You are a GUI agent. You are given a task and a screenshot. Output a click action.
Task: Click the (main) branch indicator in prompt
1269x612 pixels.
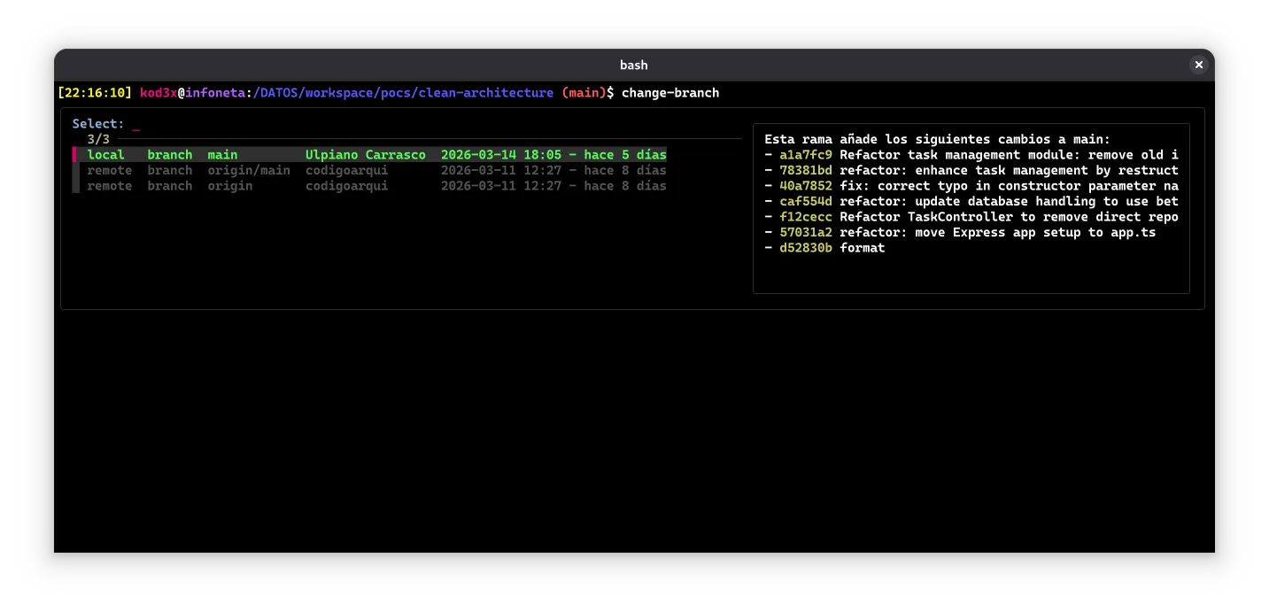click(x=584, y=92)
